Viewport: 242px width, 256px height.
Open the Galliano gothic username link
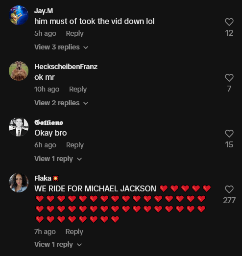(48, 122)
